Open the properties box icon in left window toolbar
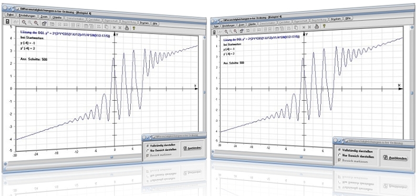The height and width of the screenshot is (196, 417). [44, 24]
